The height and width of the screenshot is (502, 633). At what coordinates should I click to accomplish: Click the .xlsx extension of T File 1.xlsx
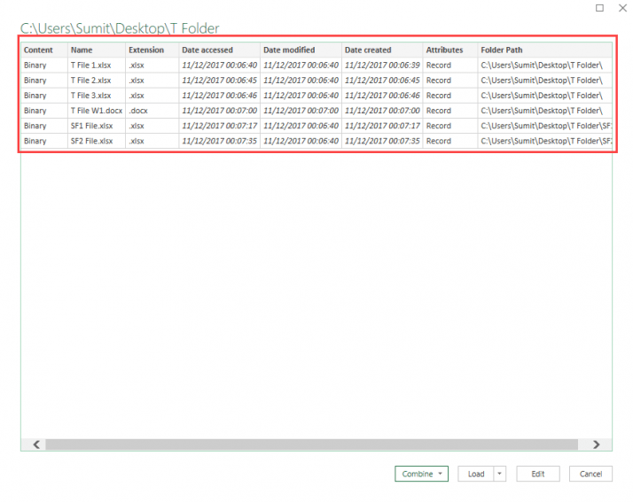pyautogui.click(x=152, y=66)
